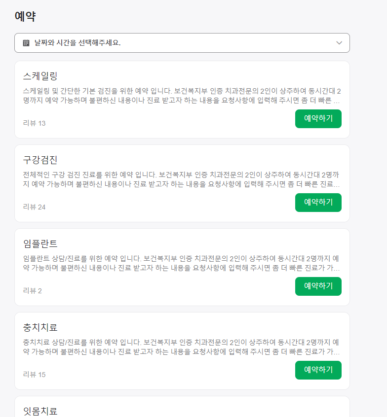This screenshot has width=387, height=417.
Task: Click 예약하기 button for 구강검진
Action: 318,203
